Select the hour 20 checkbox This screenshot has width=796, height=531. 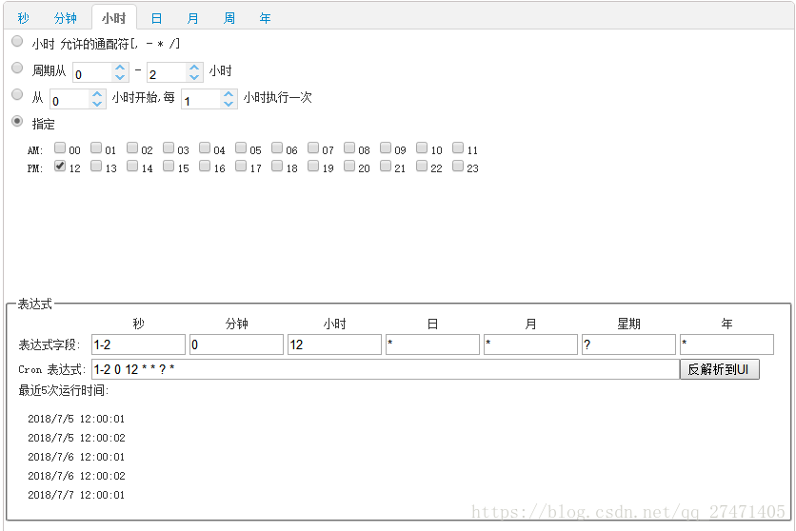pyautogui.click(x=349, y=166)
